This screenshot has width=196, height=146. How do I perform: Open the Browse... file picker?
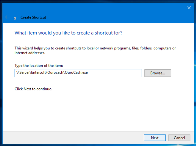point(158,73)
